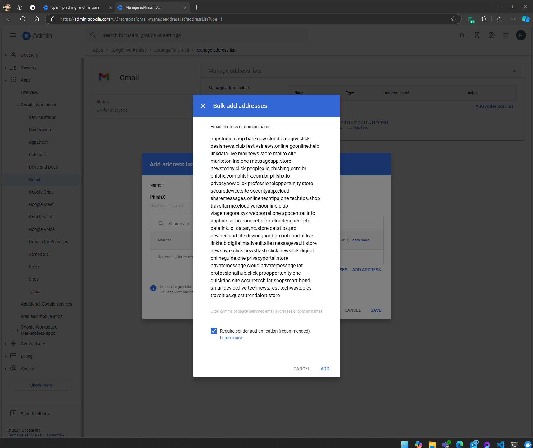Click the Apps breadcrumb
The height and width of the screenshot is (448, 533).
98,50
